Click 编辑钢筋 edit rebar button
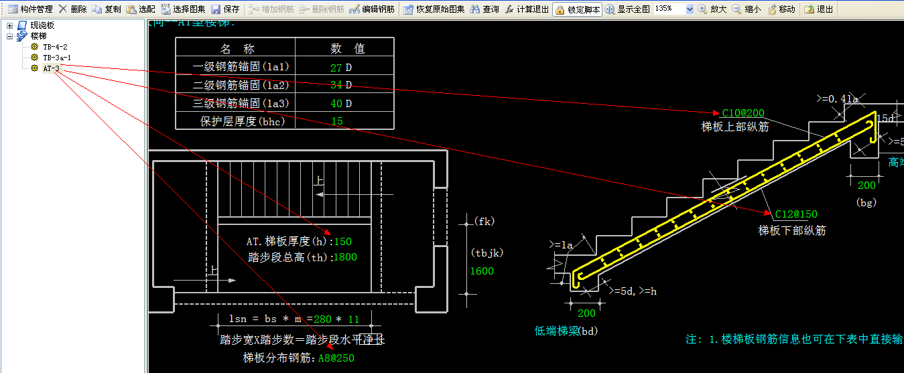 (371, 9)
